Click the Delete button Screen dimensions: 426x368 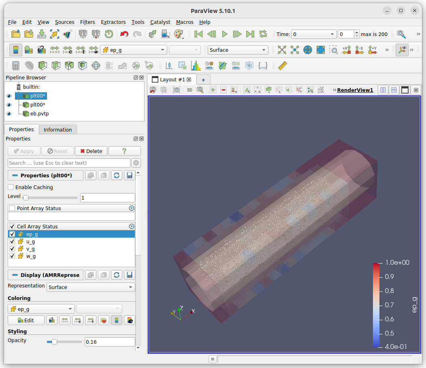[91, 151]
